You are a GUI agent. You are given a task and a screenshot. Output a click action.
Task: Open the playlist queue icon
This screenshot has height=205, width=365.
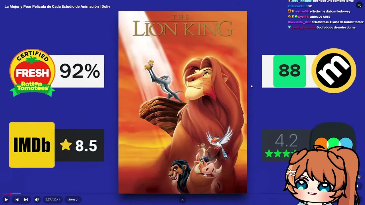pyautogui.click(x=359, y=5)
